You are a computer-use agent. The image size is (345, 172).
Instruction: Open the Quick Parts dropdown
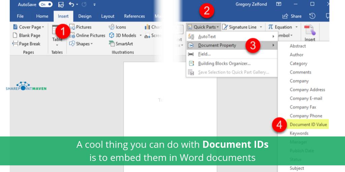[x=203, y=27]
